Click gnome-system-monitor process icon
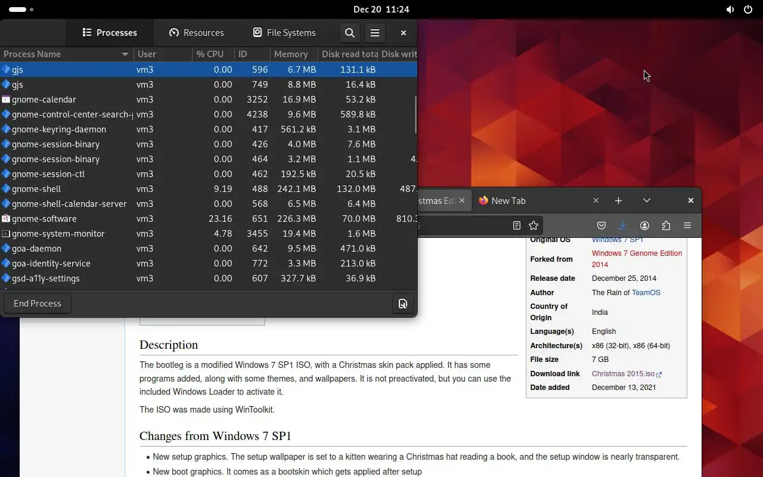 click(x=6, y=234)
